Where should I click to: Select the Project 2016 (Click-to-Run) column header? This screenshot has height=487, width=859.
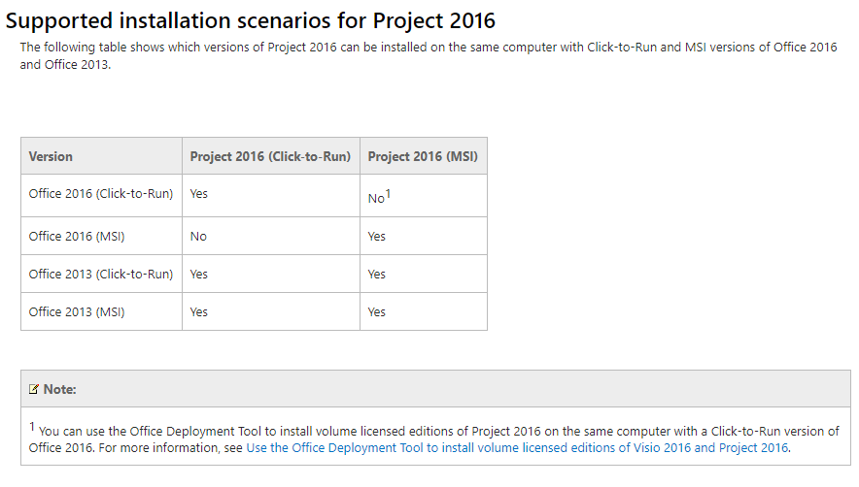tap(270, 156)
